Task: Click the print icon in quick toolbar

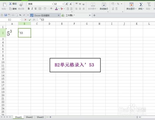Action: [x=13, y=15]
